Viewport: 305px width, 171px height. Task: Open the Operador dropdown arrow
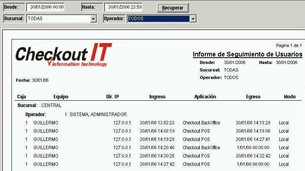(193, 19)
